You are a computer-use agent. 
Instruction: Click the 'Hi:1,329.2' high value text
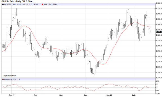[17, 5]
